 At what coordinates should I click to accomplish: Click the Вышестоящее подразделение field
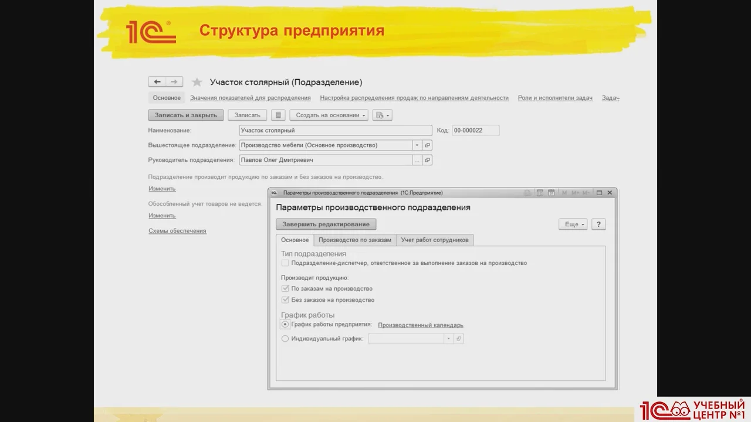tap(326, 145)
